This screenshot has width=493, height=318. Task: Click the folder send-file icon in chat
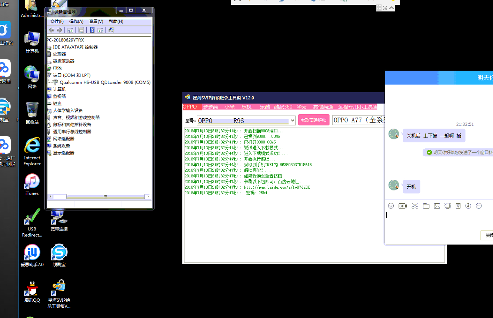click(x=426, y=206)
